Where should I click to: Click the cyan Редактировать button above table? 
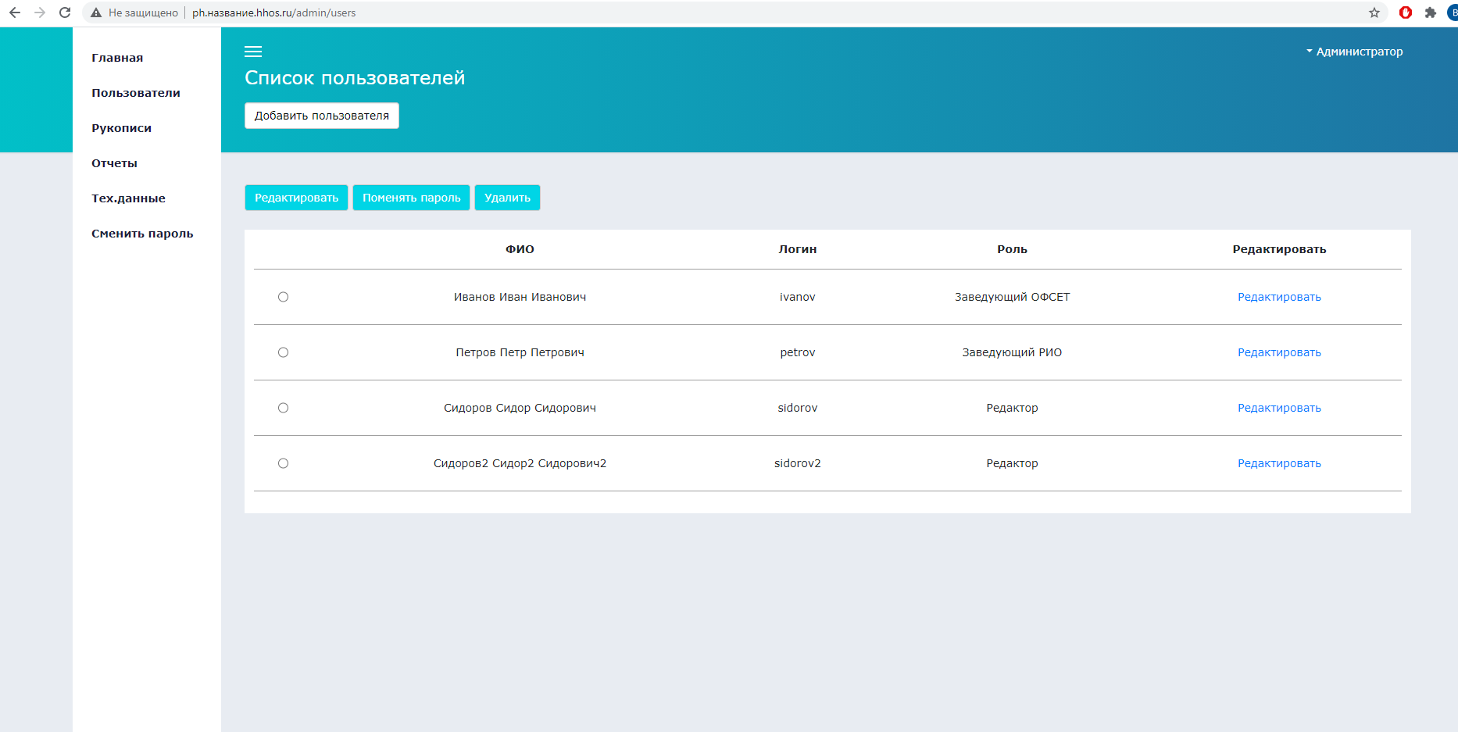(x=296, y=198)
